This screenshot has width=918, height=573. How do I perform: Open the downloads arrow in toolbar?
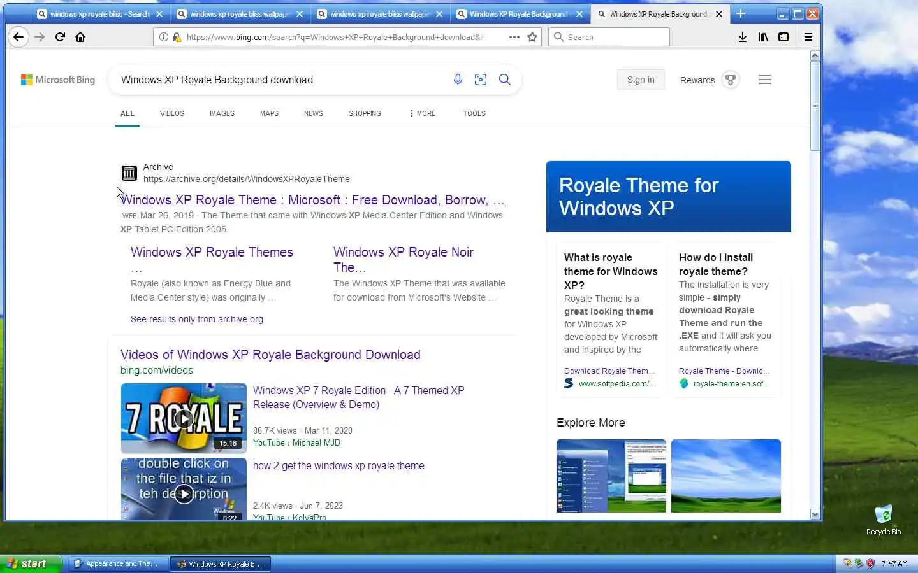[743, 37]
